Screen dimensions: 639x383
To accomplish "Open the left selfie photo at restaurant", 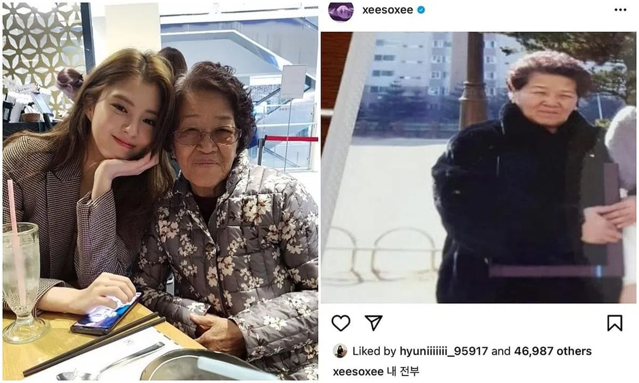I will pyautogui.click(x=160, y=191).
